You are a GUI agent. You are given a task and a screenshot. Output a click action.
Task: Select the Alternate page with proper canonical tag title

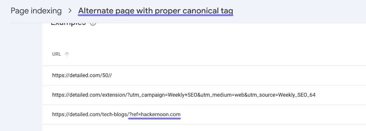coord(156,11)
